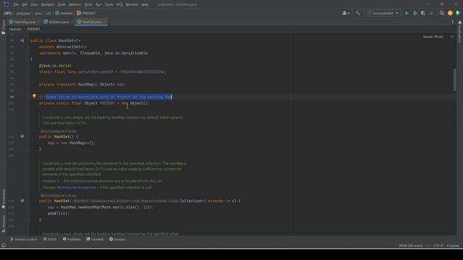Open the Window menu
Viewport: 463px width, 260px height.
click(132, 4)
